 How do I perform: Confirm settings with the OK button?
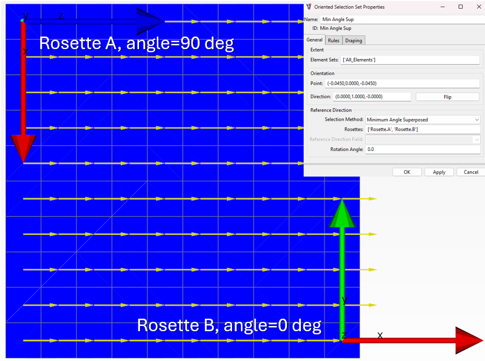point(407,172)
